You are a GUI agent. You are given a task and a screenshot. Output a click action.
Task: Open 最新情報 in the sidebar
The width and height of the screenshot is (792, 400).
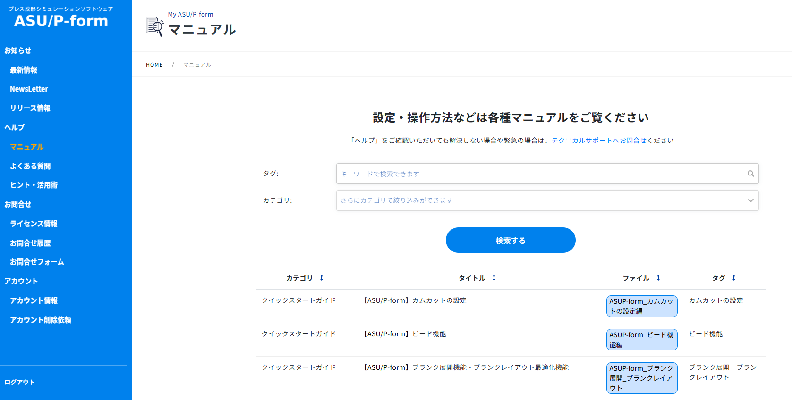pyautogui.click(x=24, y=70)
